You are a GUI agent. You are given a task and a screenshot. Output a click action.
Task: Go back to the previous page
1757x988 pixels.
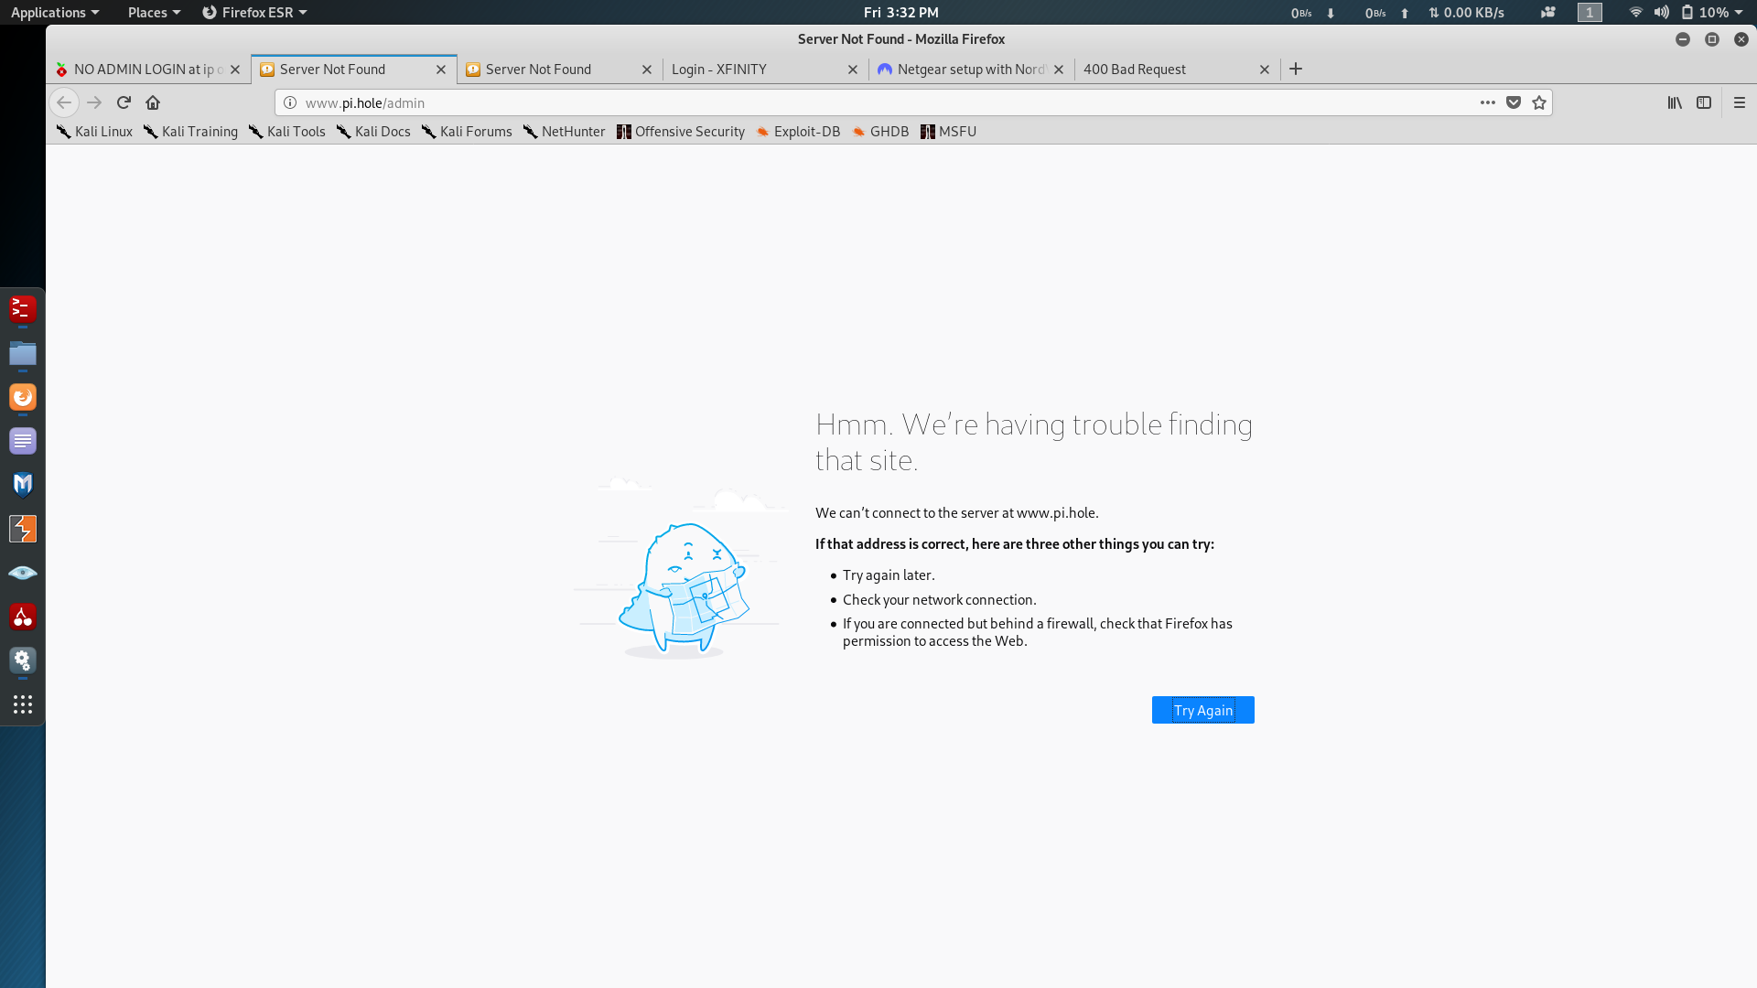pos(64,102)
